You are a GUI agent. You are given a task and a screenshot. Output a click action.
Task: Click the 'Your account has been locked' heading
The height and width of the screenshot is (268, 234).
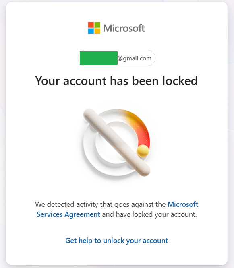pyautogui.click(x=116, y=80)
